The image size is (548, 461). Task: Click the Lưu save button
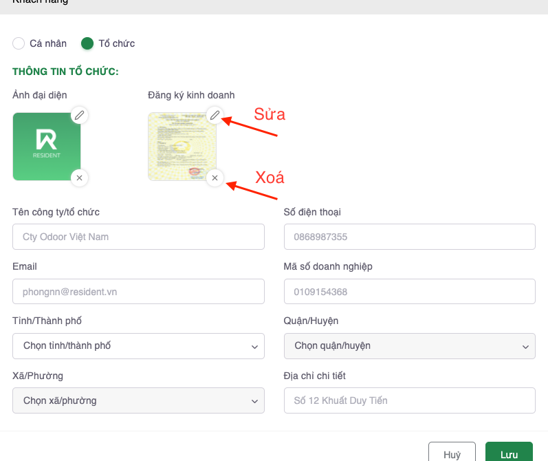[509, 454]
